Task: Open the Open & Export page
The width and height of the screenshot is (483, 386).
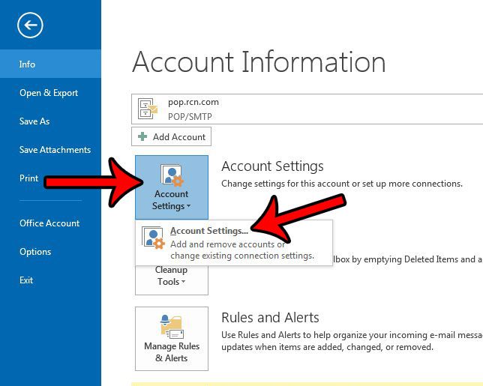Action: [49, 93]
